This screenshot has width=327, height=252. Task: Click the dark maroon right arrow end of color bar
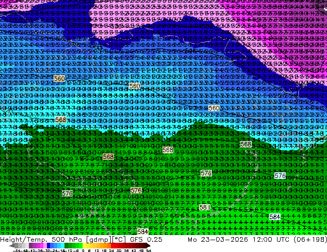pos(149,246)
